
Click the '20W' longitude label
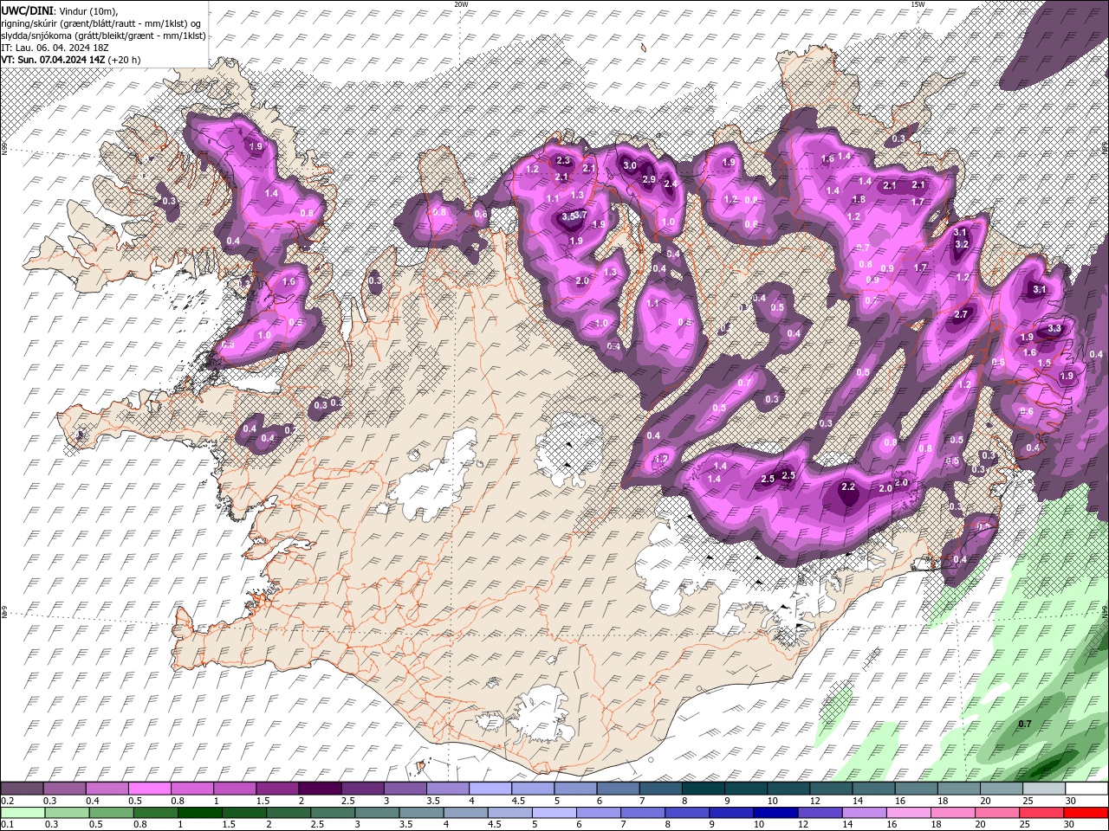click(x=461, y=4)
